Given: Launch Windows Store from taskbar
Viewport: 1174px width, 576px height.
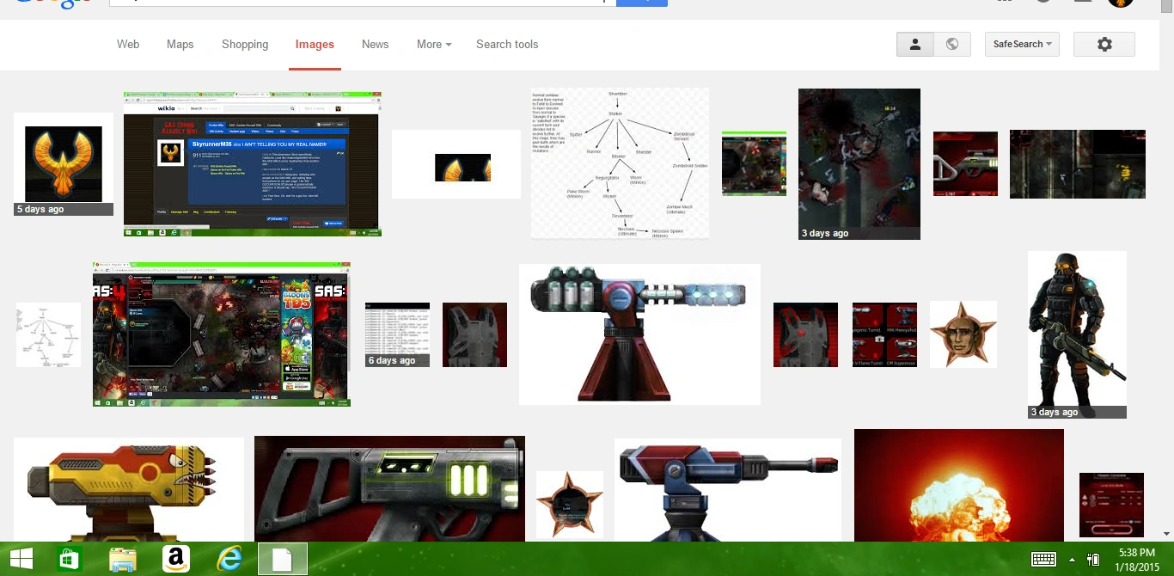Looking at the screenshot, I should 70,561.
